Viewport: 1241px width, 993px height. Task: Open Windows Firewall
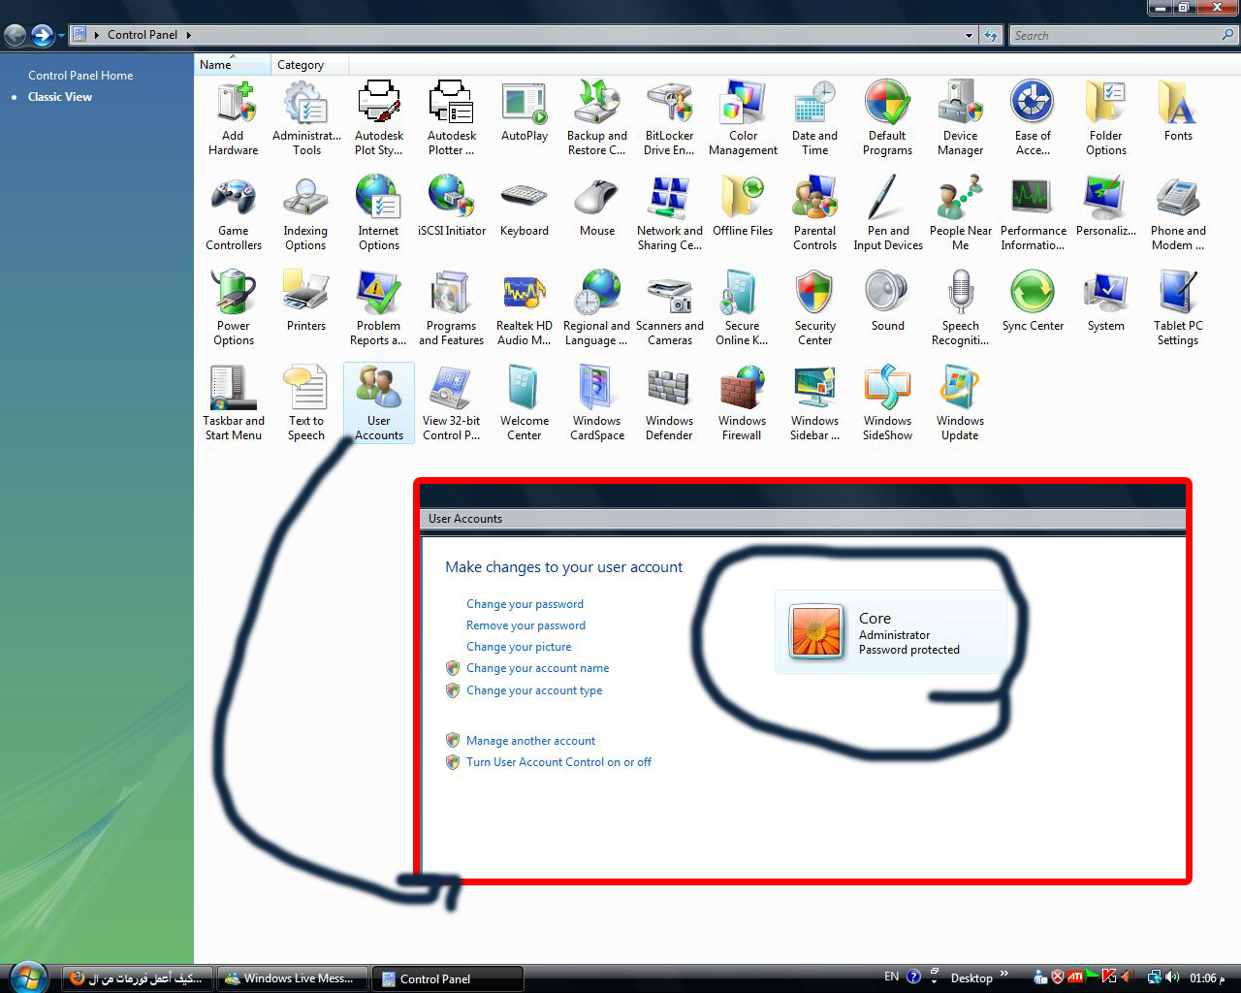coord(742,403)
